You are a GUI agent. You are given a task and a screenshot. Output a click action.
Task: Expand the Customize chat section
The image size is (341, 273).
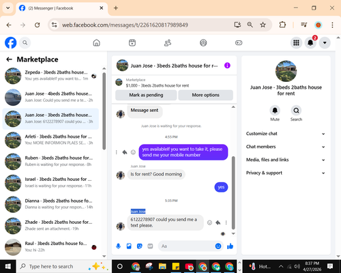click(286, 134)
